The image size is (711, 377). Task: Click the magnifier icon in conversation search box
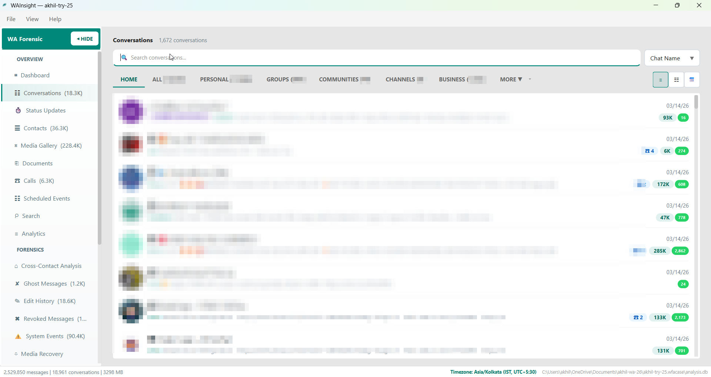(124, 57)
